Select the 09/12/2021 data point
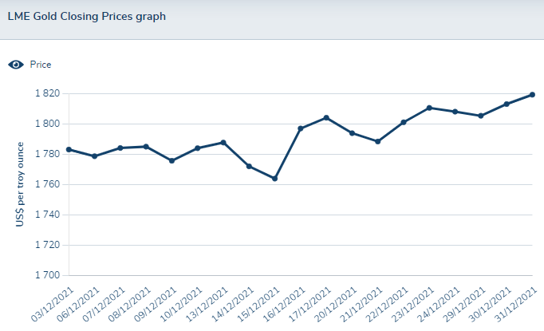The height and width of the screenshot is (331, 544). 171,161
